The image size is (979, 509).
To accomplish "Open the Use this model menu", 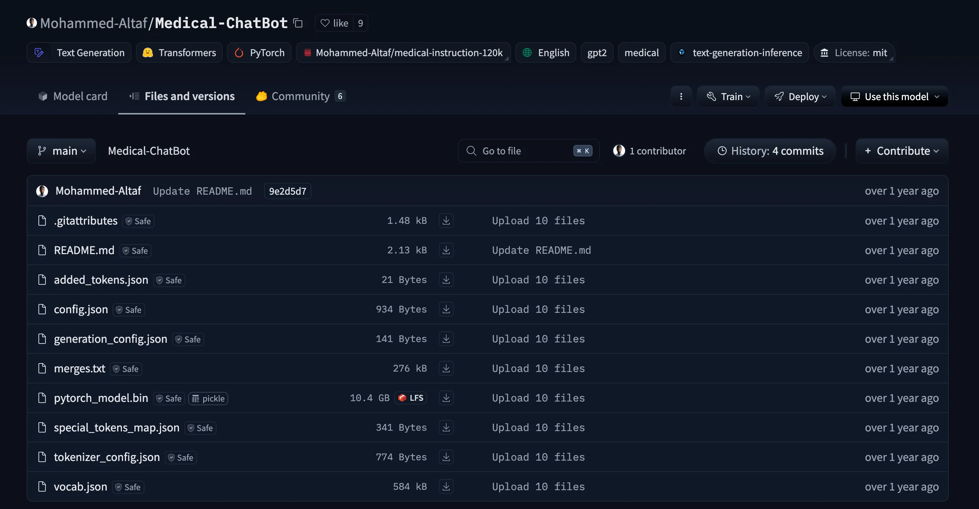I will tap(895, 96).
